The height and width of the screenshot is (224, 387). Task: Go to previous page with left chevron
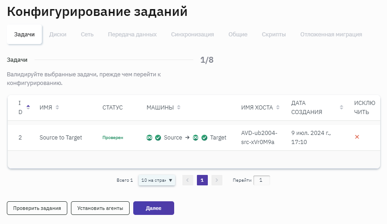pyautogui.click(x=188, y=180)
